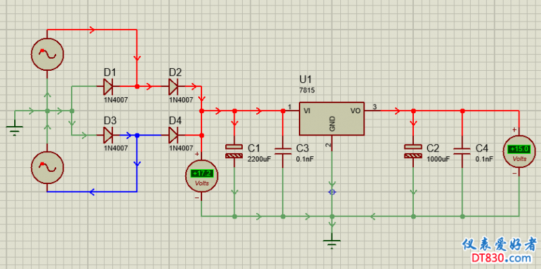
Task: Click the 1000uF value label
Action: tap(438, 159)
